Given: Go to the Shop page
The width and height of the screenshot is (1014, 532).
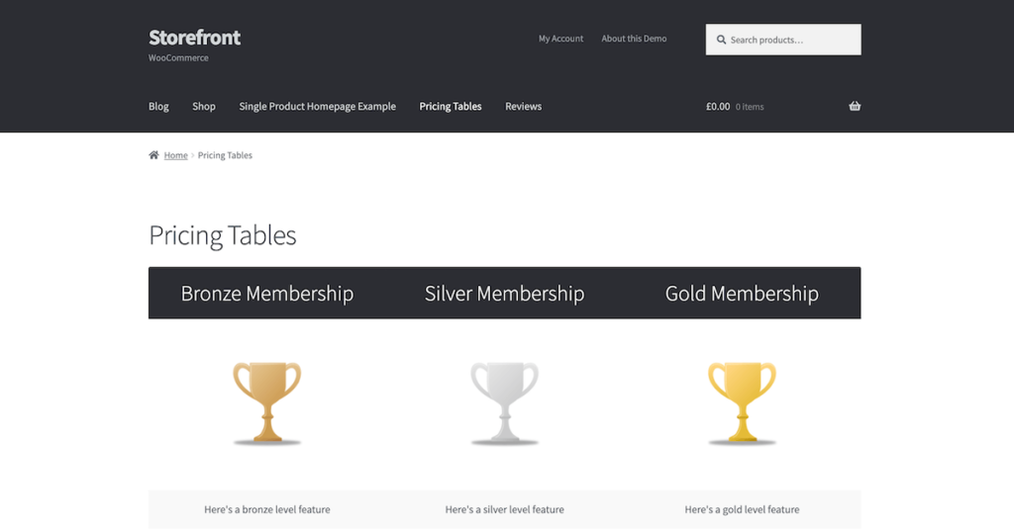Looking at the screenshot, I should 204,107.
